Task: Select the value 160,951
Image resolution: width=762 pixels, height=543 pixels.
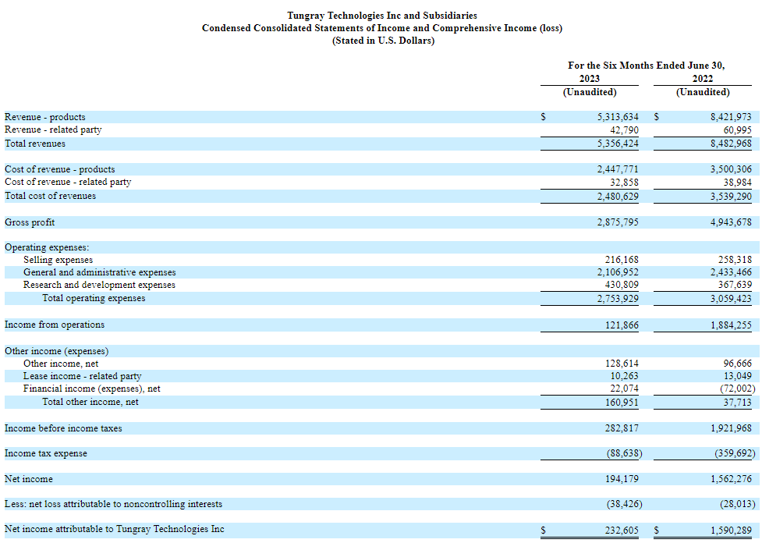Action: [622, 403]
